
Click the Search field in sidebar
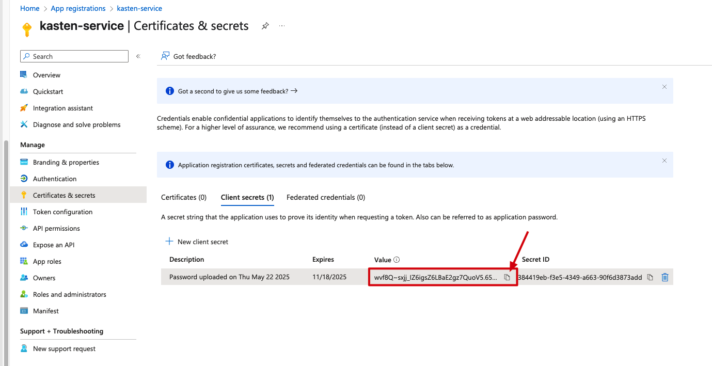[x=74, y=56]
